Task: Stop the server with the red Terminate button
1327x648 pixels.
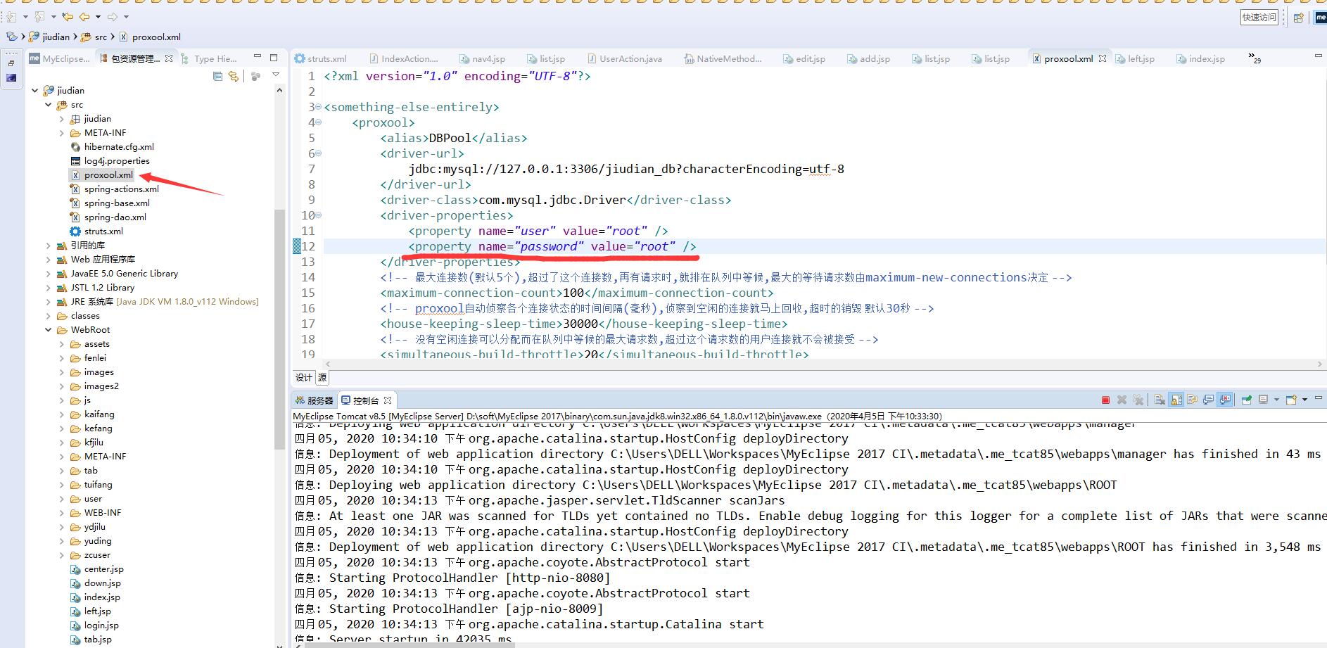Action: 1105,400
